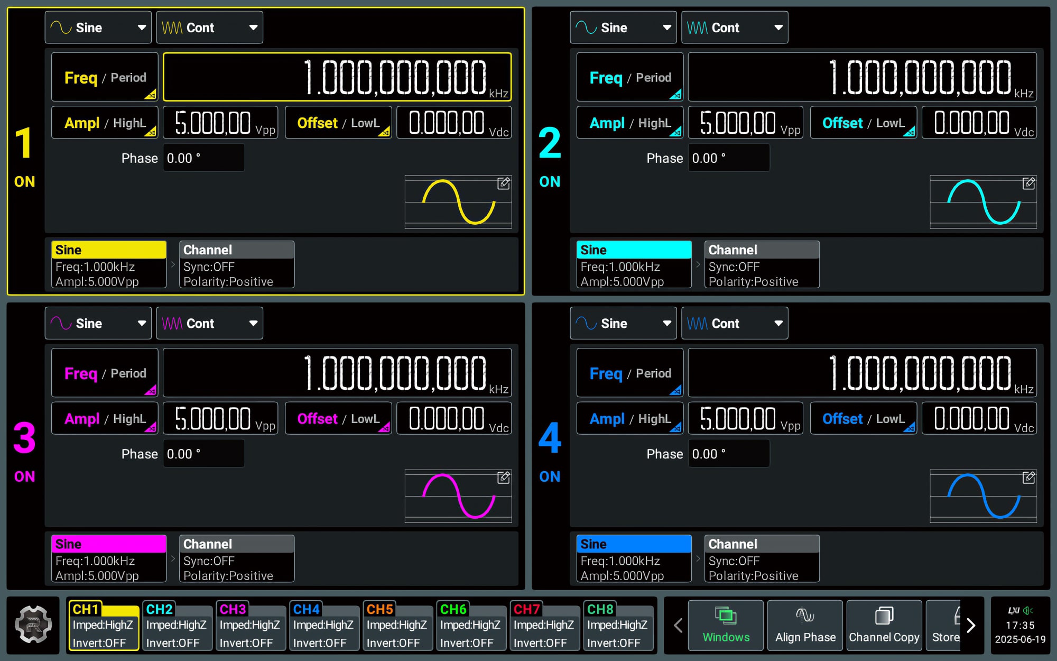Edit channel 4 offset Vdc field
This screenshot has height=661, width=1057.
[979, 418]
